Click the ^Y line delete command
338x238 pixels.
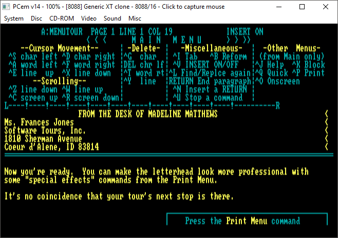click(140, 81)
